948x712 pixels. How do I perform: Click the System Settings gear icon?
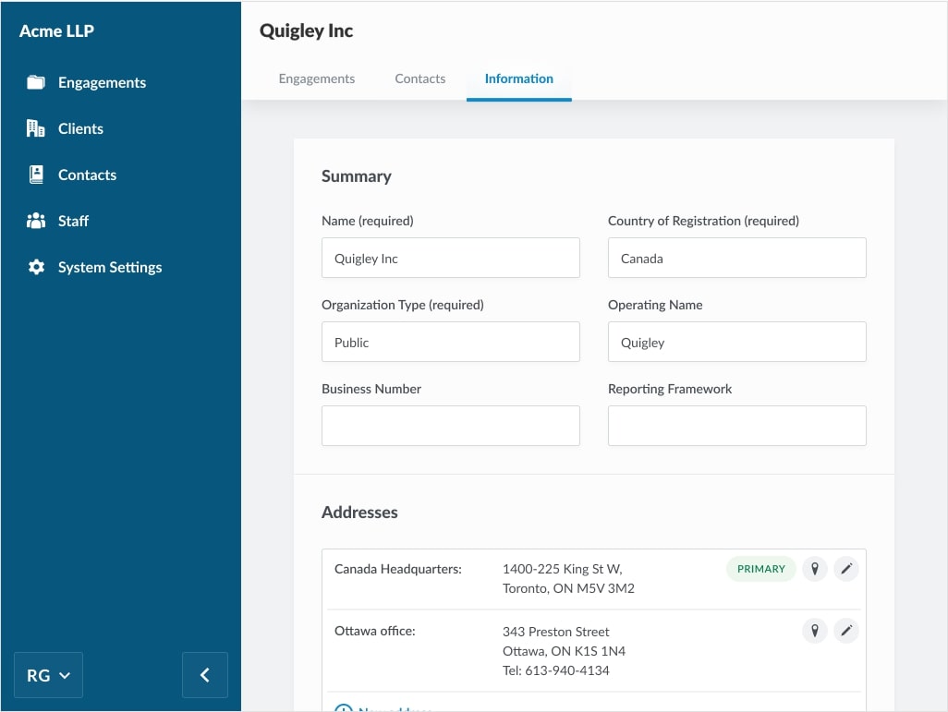click(x=36, y=267)
